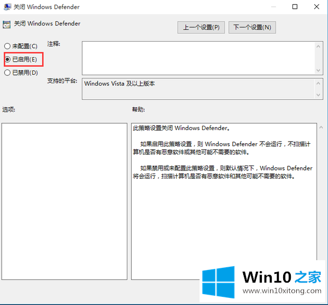Click the 支持的平台: label

click(x=62, y=81)
